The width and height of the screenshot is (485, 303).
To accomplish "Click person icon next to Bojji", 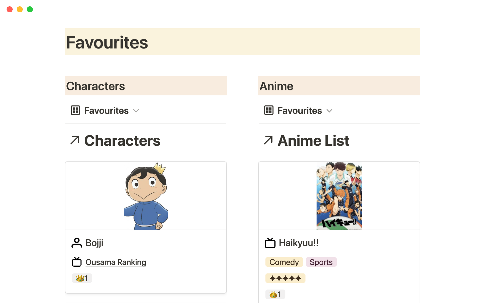I will 77,243.
